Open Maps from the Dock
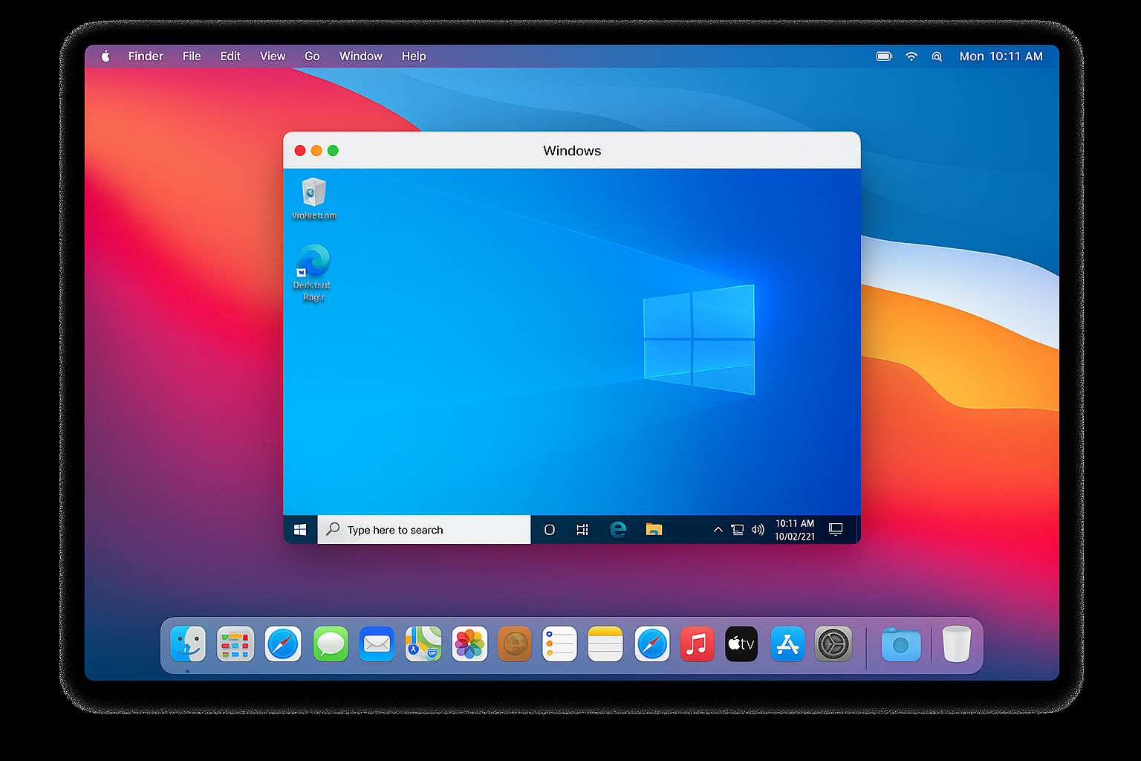The image size is (1141, 761). 423,644
